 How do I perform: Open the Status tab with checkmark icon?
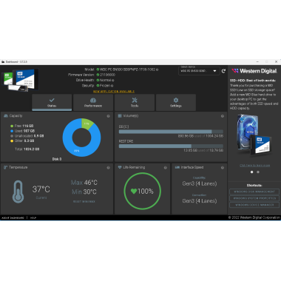[52, 102]
